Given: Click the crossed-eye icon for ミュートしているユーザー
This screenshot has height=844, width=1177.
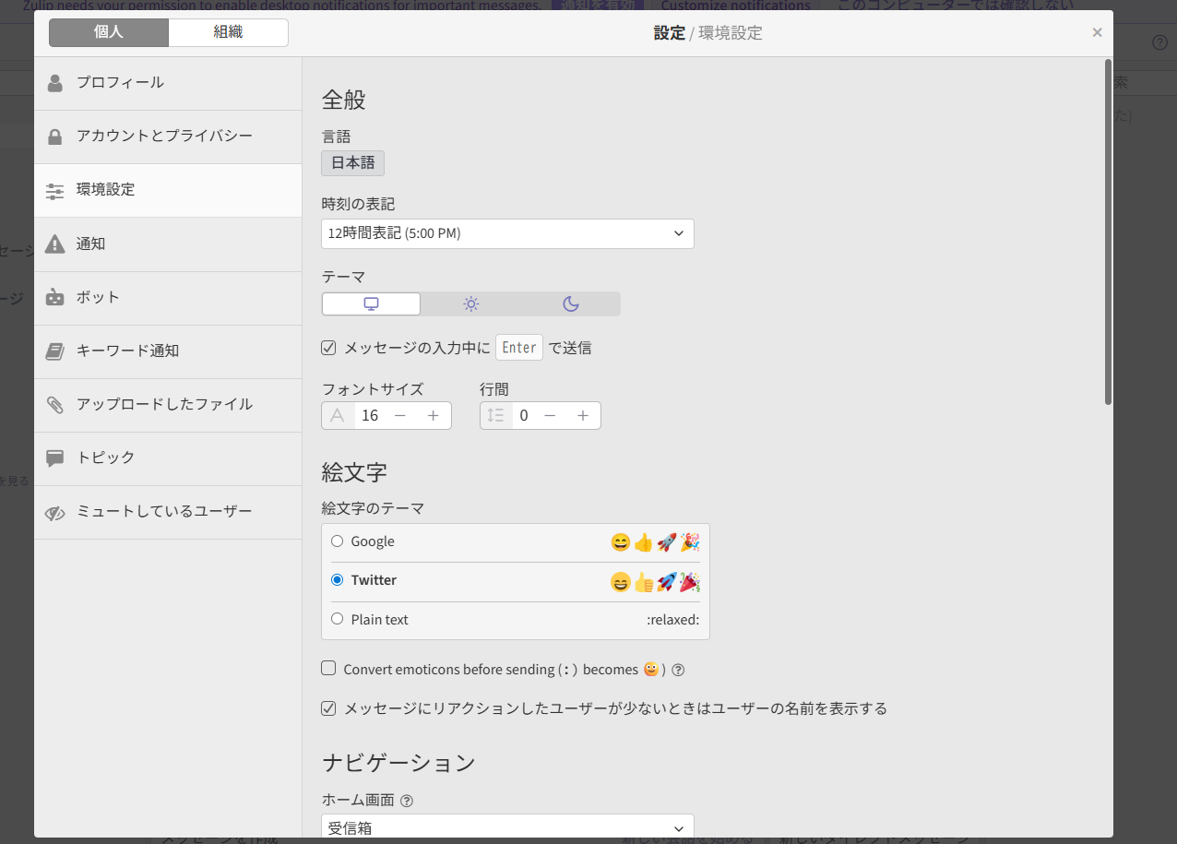Looking at the screenshot, I should pos(54,512).
